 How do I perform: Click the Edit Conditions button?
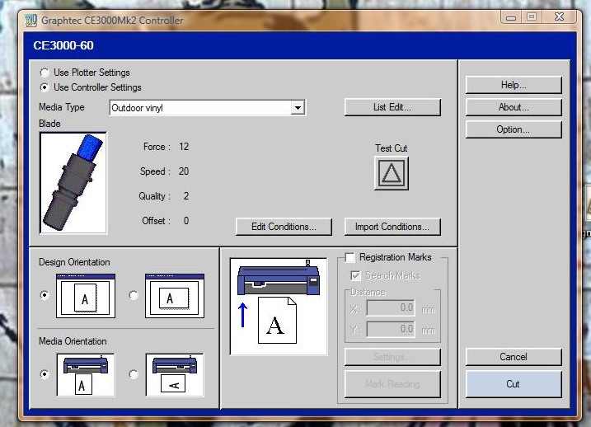284,227
